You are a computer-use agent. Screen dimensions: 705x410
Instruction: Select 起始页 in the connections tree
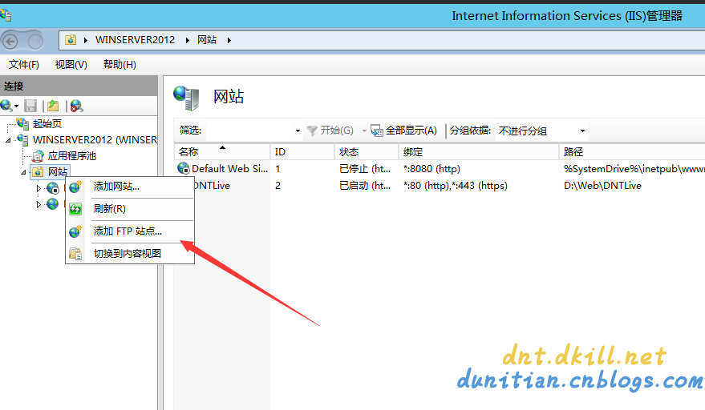47,123
